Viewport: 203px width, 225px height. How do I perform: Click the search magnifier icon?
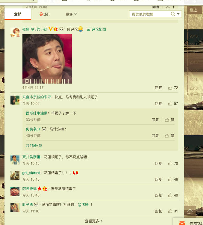tap(173, 14)
